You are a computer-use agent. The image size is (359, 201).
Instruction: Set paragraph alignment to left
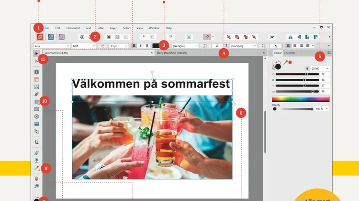(x=288, y=46)
